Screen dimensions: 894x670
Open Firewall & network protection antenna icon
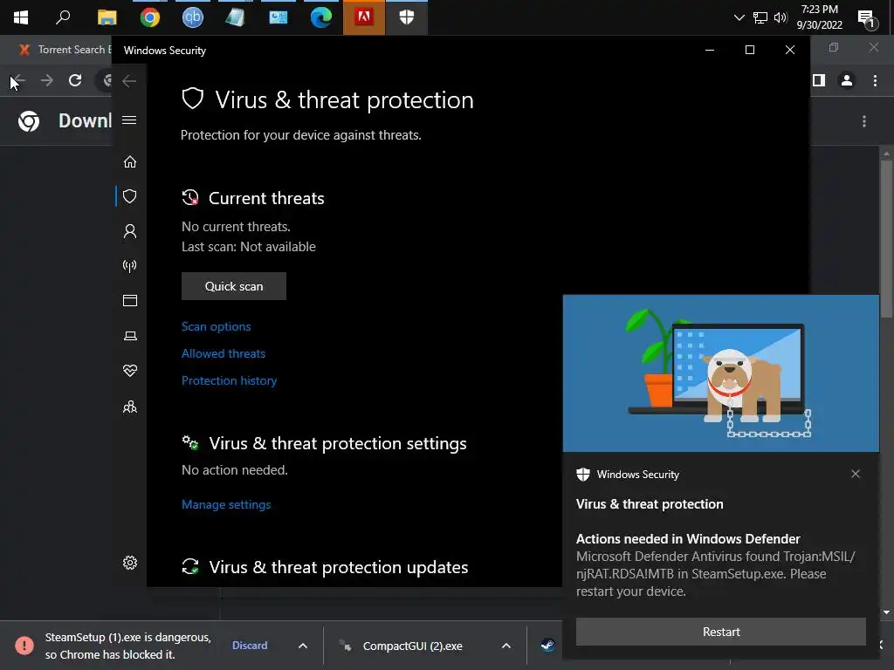130,265
